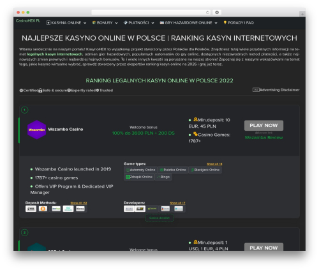Click the browser downloads icon

point(217,12)
